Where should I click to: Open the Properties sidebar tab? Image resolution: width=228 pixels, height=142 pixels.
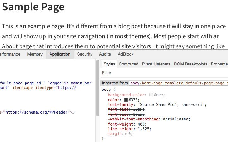(x=219, y=64)
